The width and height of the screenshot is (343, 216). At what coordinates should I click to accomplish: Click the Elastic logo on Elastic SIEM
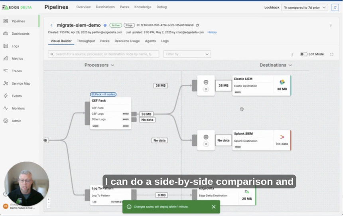click(282, 82)
